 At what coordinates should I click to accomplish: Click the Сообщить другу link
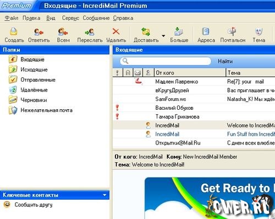click(x=34, y=205)
